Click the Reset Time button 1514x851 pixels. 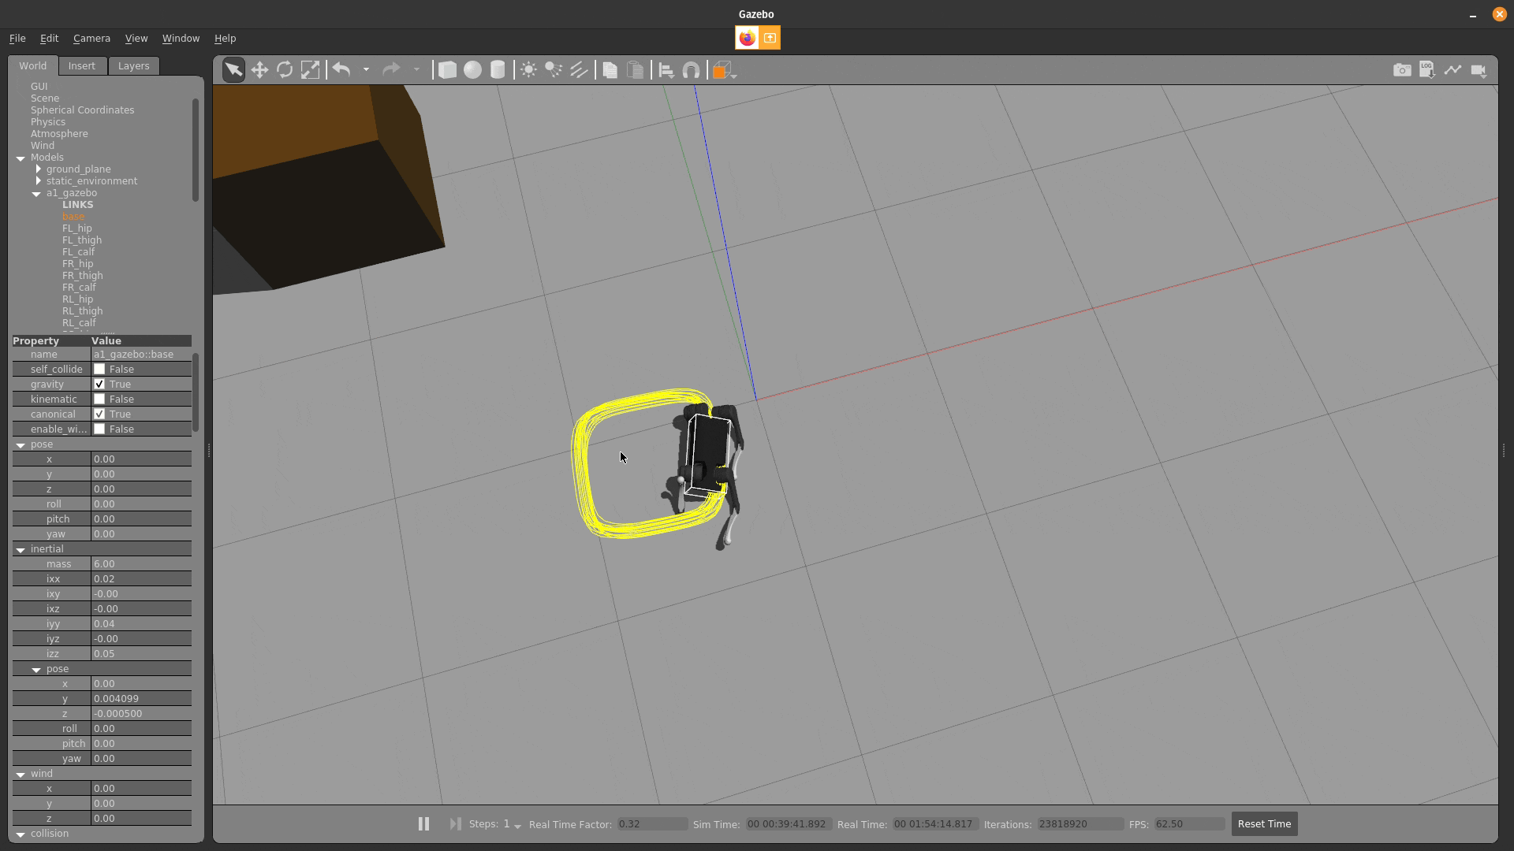[1264, 823]
